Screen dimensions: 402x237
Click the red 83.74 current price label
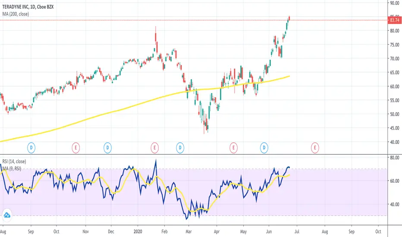395,20
